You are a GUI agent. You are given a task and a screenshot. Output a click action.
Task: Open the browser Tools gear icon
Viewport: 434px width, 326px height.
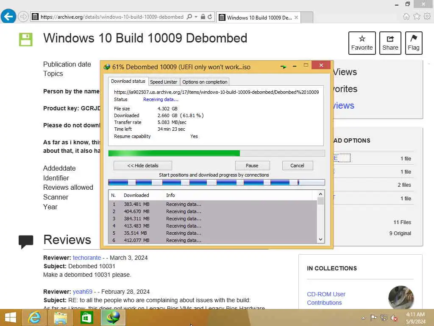(x=427, y=17)
